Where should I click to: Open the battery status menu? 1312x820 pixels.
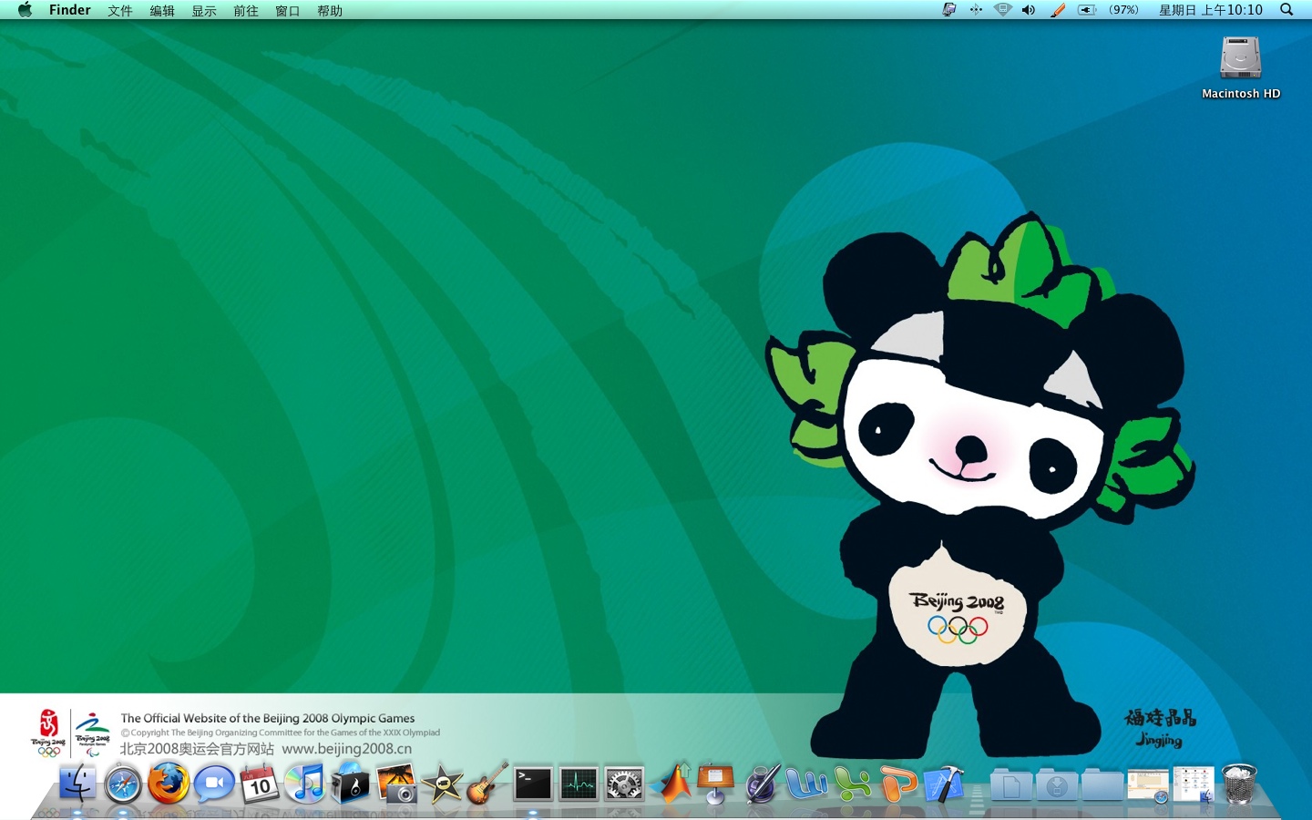[1087, 10]
